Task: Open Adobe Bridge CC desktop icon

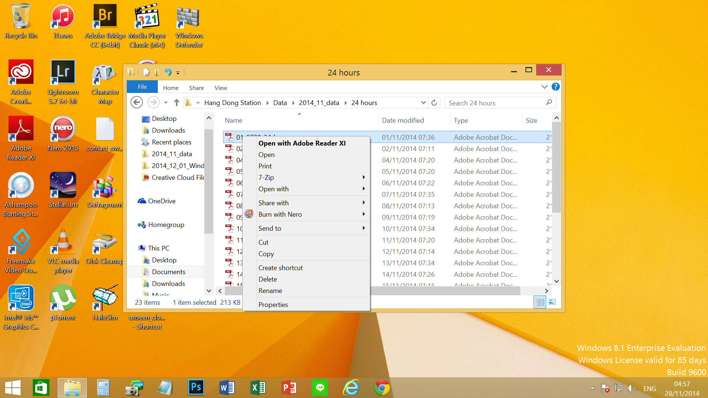Action: coord(105,26)
